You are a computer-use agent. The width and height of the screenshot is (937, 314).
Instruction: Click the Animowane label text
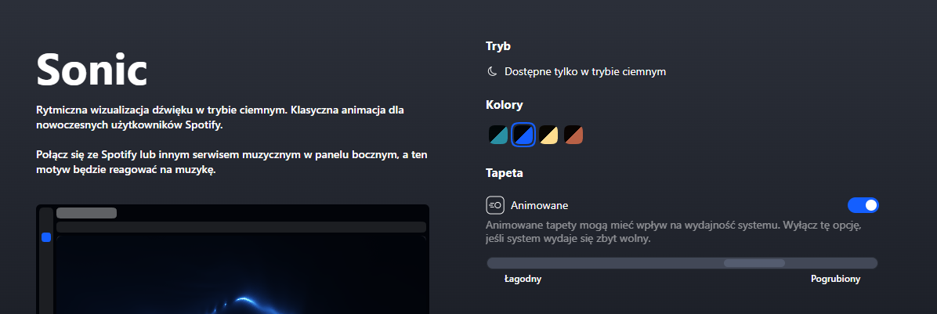pyautogui.click(x=539, y=205)
